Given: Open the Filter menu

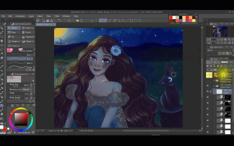Looking at the screenshot, I should pyautogui.click(x=56, y=16).
